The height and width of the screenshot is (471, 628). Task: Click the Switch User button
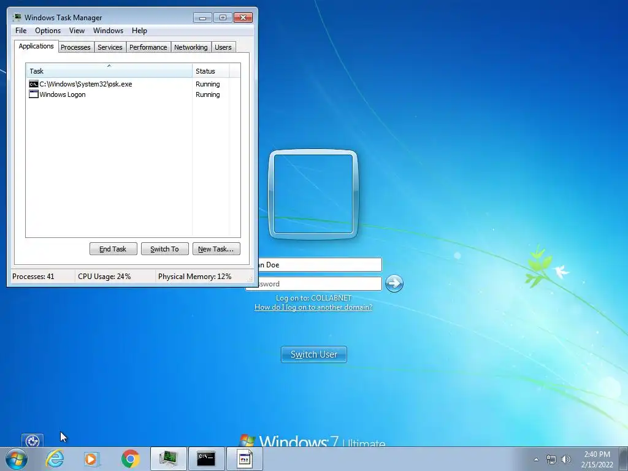[314, 354]
